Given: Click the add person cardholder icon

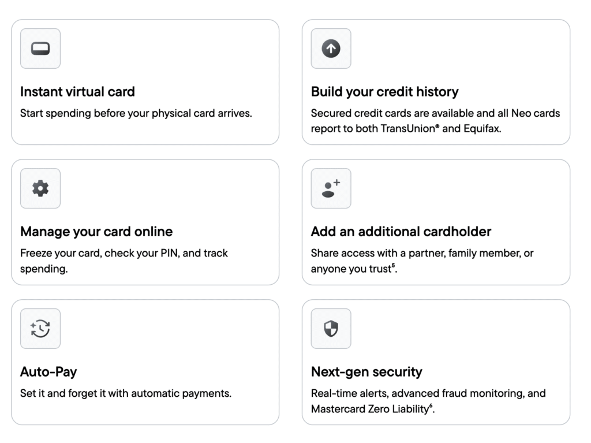Looking at the screenshot, I should pos(331,188).
